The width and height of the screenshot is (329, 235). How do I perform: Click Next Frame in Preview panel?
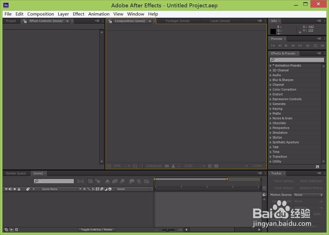tap(293, 45)
